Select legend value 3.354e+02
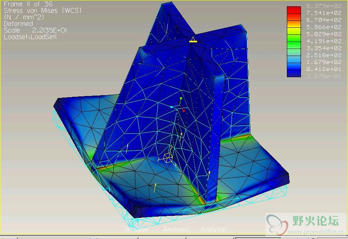The height and width of the screenshot is (239, 348). 324,48
